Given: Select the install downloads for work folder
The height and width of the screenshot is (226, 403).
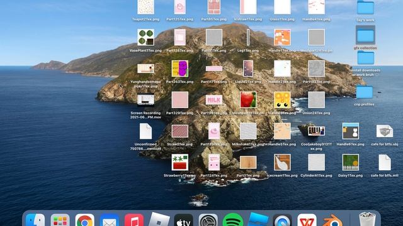Looking at the screenshot, I should tap(366, 57).
